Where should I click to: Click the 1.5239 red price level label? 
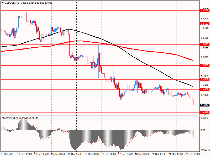pyautogui.click(x=204, y=10)
